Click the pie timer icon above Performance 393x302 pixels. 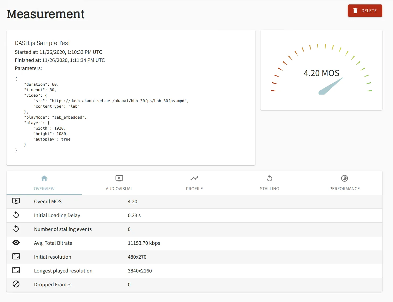coord(345,178)
